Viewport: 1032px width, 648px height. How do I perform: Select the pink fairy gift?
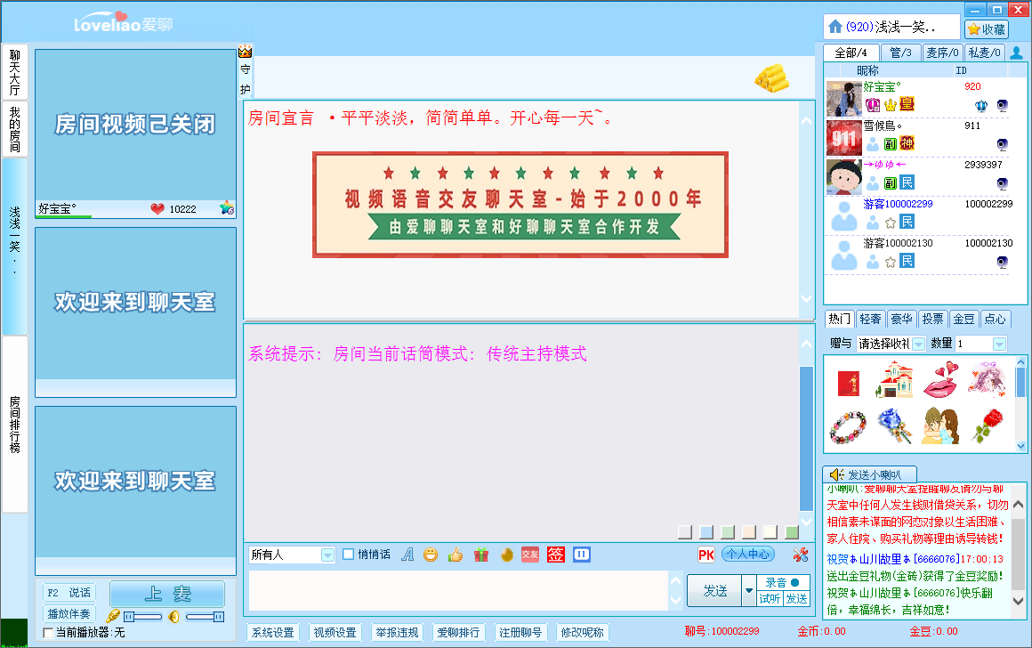click(x=988, y=380)
